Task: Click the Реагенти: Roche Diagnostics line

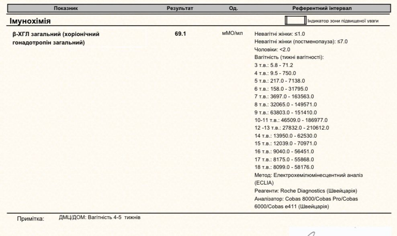Action: click(x=306, y=191)
